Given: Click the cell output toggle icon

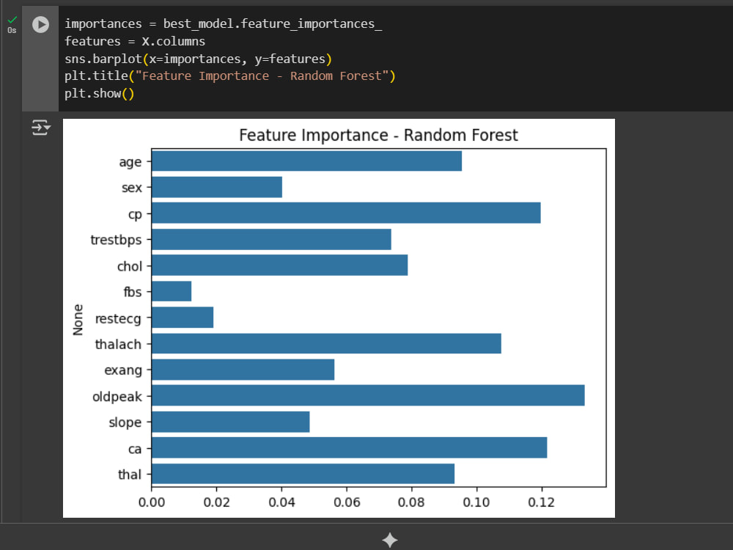Looking at the screenshot, I should point(40,127).
